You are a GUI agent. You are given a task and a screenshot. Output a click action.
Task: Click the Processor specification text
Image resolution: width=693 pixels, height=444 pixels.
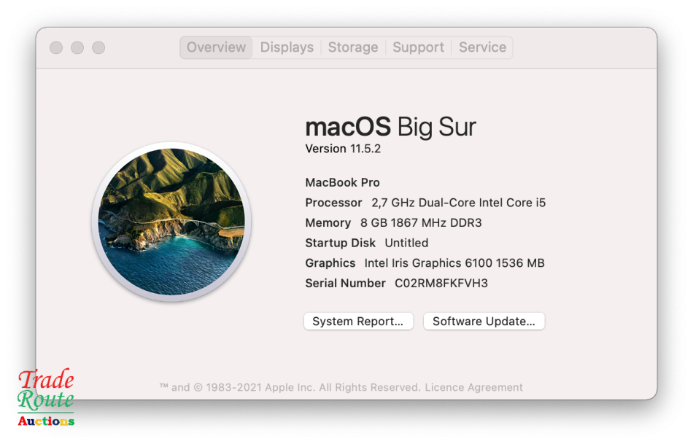click(x=425, y=203)
